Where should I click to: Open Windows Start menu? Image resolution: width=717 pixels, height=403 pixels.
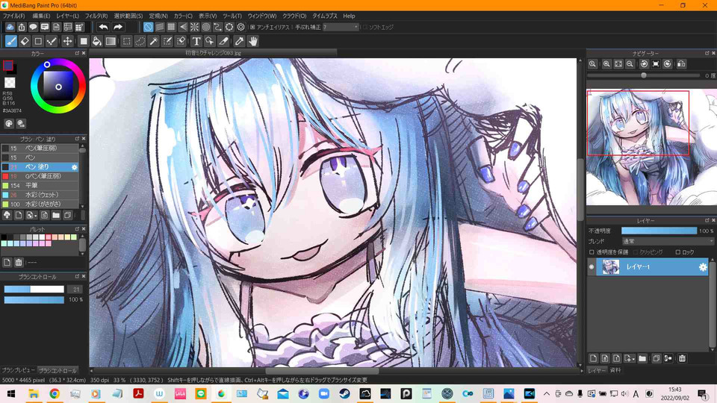[x=11, y=393]
